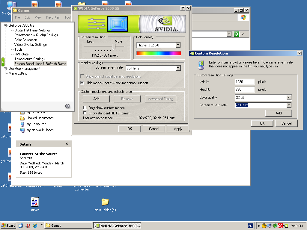Click the monitor icon in Custom Resolutions dialog
This screenshot has width=307, height=230.
[201, 65]
